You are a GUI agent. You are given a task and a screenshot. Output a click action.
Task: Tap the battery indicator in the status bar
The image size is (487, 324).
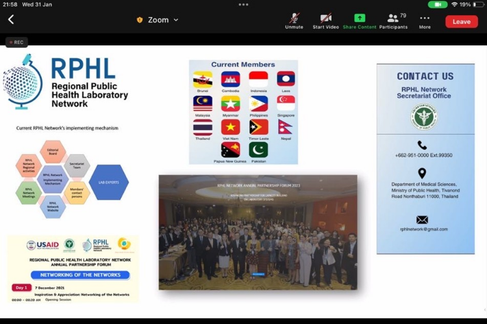(478, 5)
